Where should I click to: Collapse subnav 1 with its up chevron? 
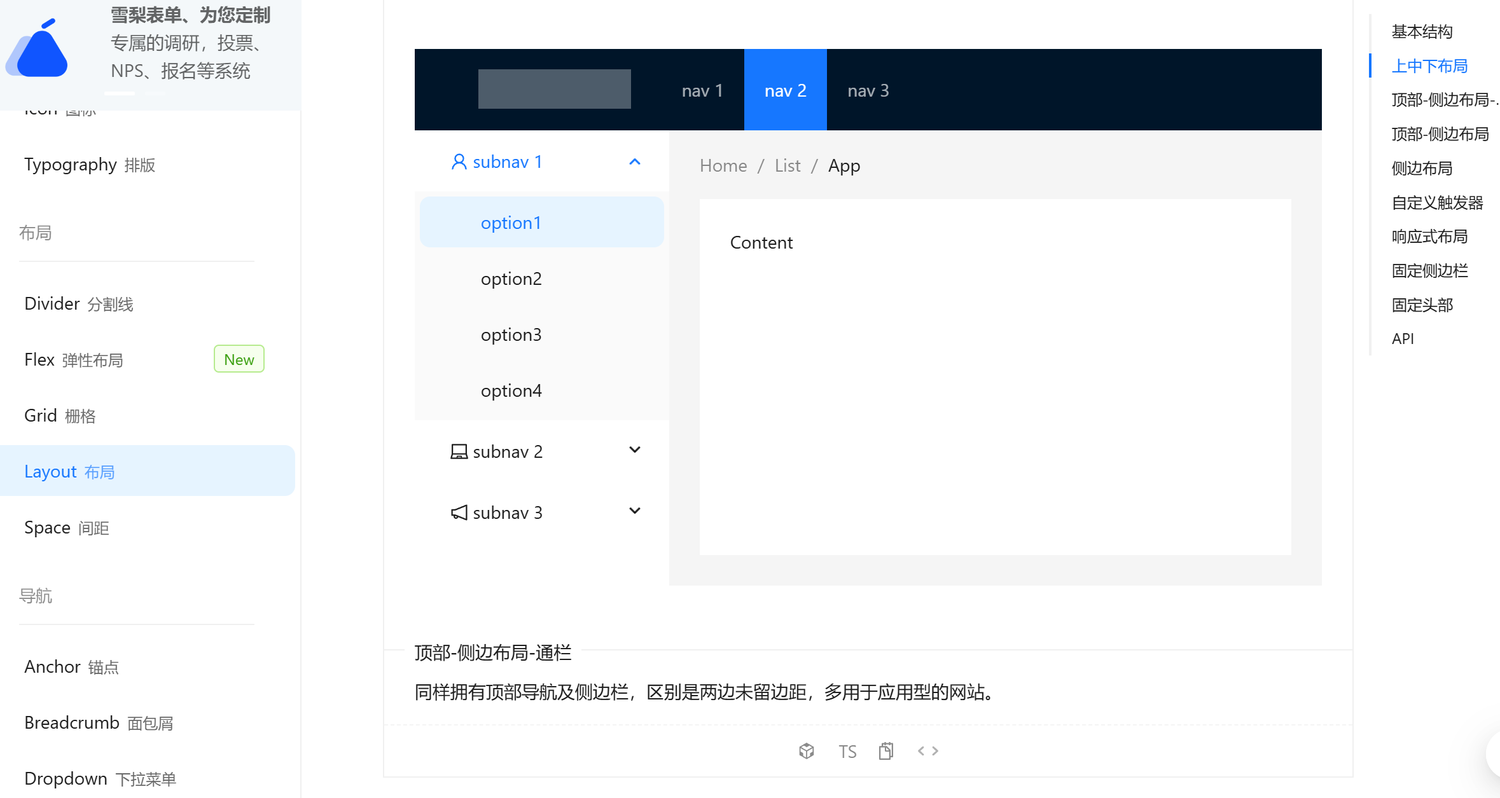click(635, 162)
